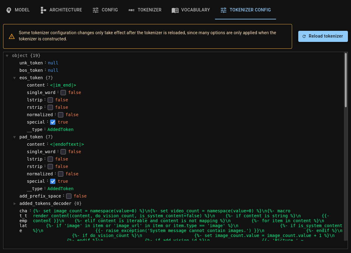Uncheck eos_token special checkbox
Viewport: 351px width, 253px height.
pos(53,122)
